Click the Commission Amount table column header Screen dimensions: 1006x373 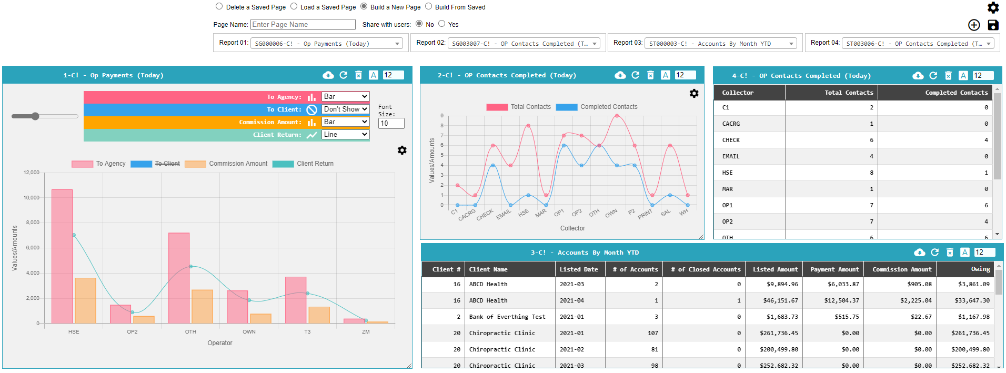(x=900, y=269)
